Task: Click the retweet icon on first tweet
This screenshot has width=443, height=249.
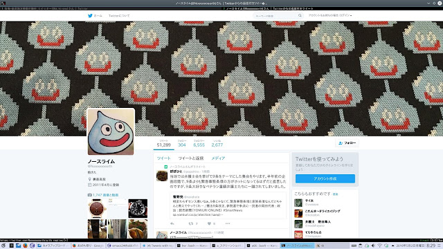Action: click(191, 223)
